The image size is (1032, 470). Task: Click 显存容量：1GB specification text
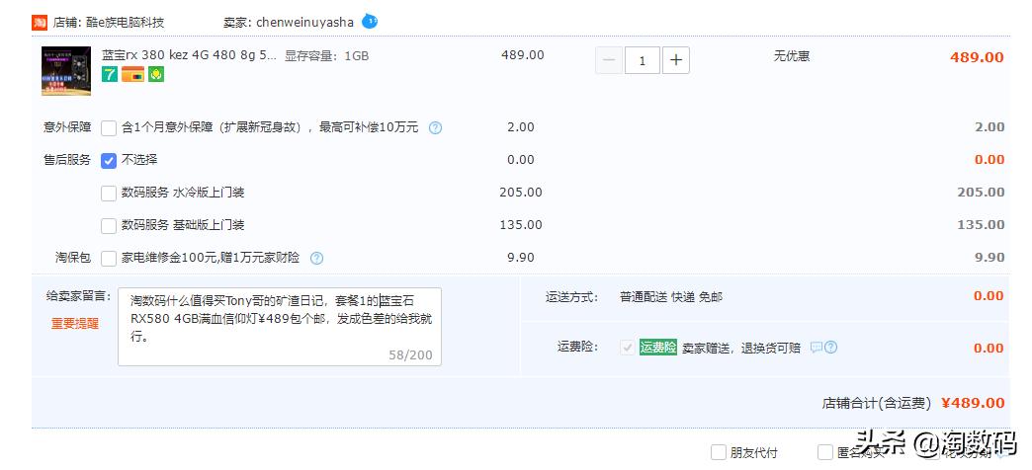[x=326, y=56]
